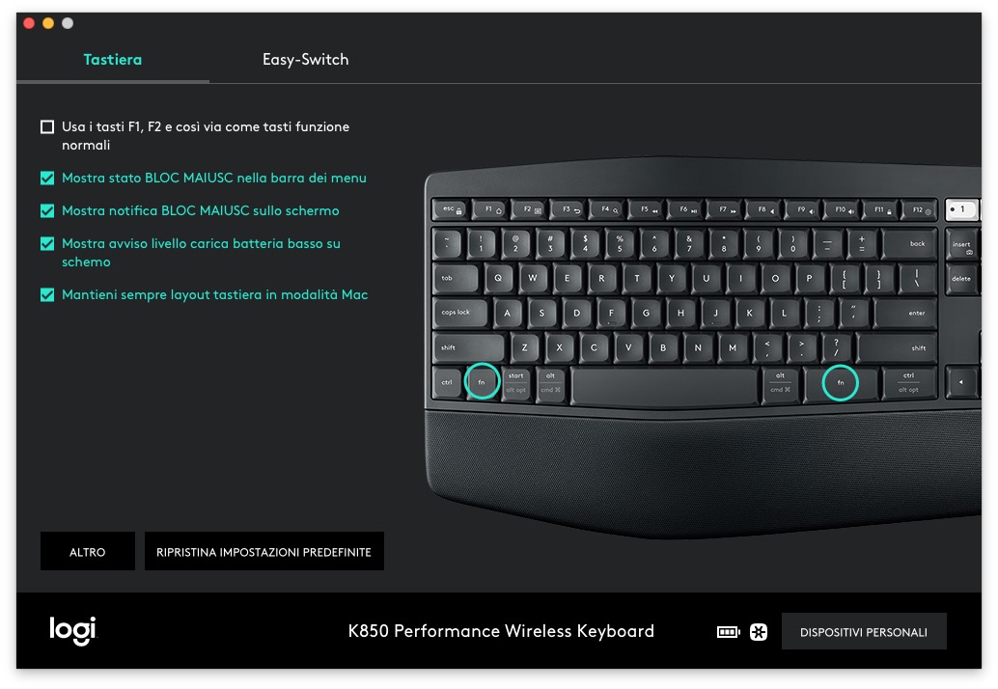Image resolution: width=998 pixels, height=689 pixels.
Task: Select the F12 key on keyboard image
Action: pyautogui.click(x=921, y=209)
